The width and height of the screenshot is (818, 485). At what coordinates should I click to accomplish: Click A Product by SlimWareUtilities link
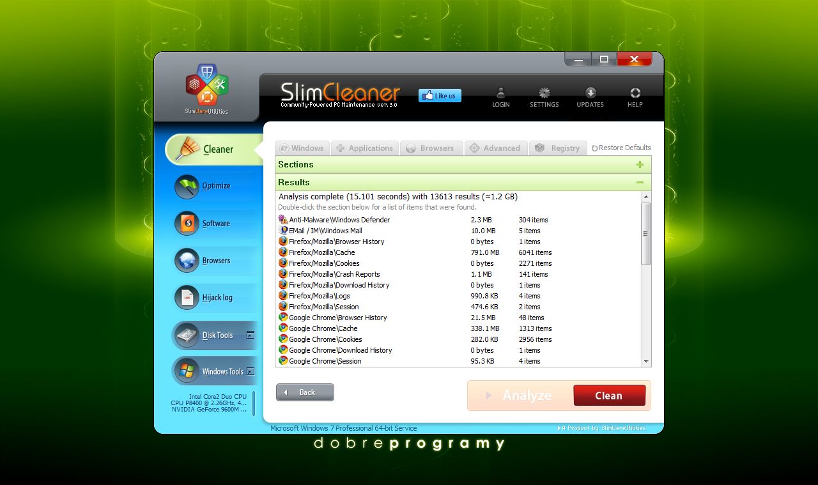pos(601,428)
